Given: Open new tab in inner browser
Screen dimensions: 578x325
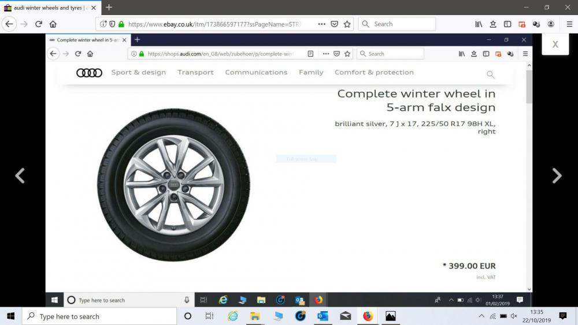Looking at the screenshot, I should [137, 39].
